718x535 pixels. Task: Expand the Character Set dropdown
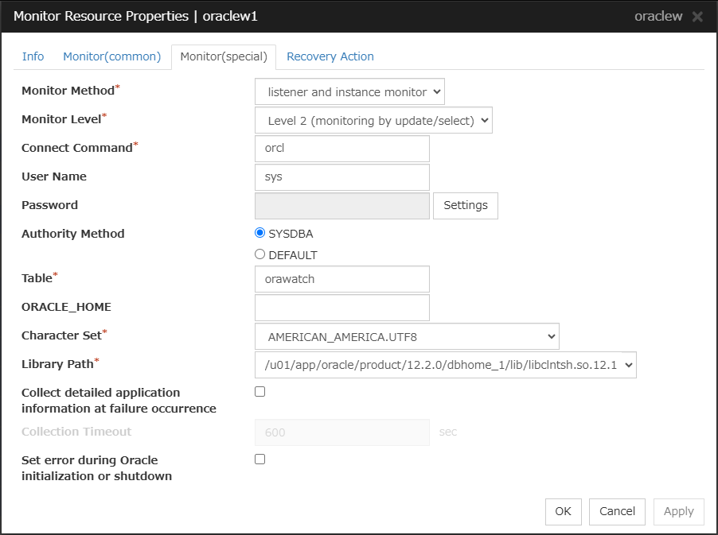407,337
